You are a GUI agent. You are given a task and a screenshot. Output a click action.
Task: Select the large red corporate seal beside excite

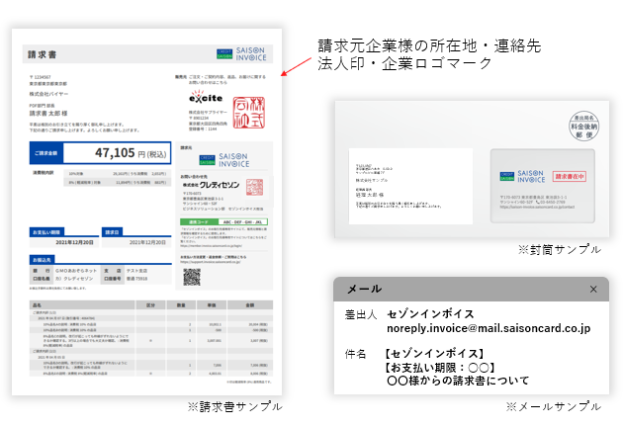[249, 113]
